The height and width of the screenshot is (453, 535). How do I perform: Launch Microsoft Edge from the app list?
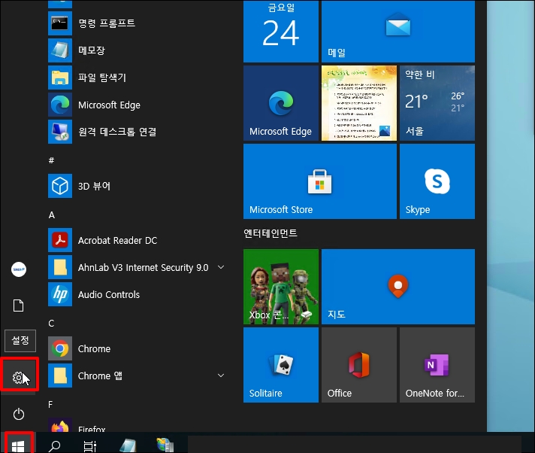point(137,105)
